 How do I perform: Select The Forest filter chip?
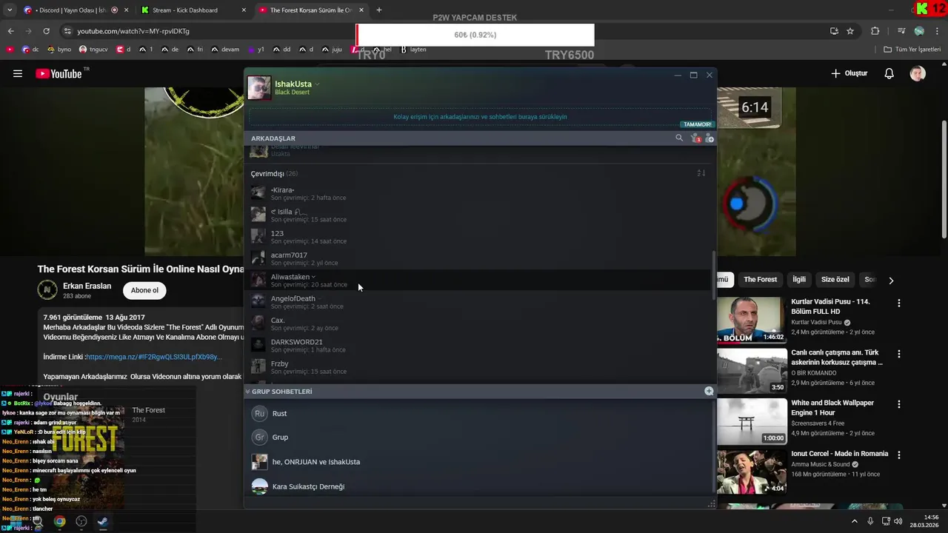pyautogui.click(x=761, y=280)
